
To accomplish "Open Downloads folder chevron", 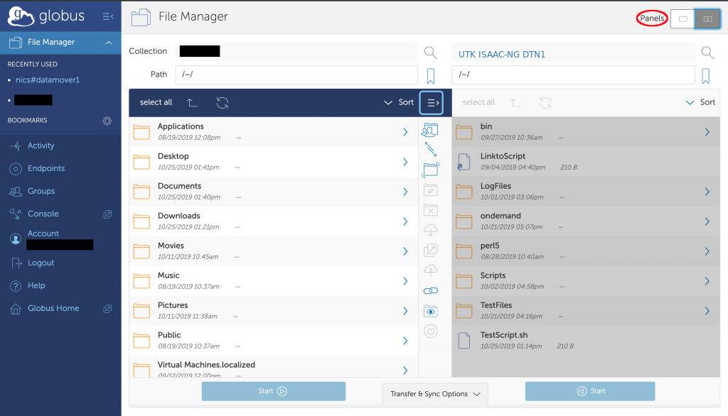I will [405, 221].
